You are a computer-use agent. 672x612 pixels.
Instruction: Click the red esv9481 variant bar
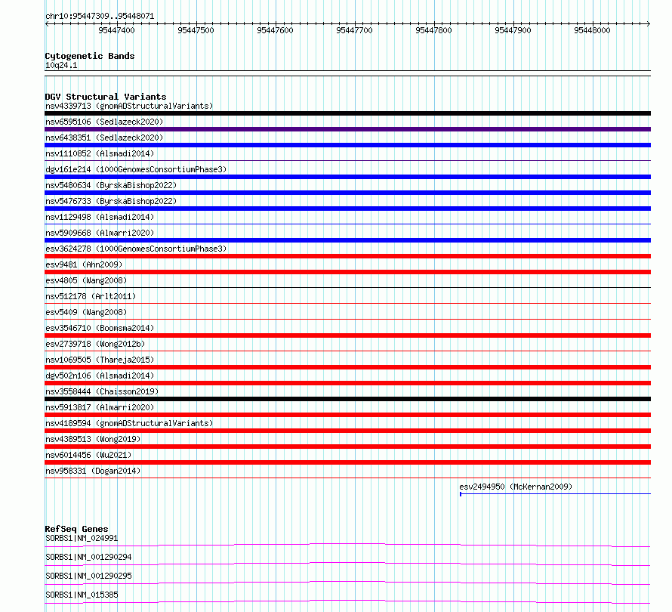[347, 272]
